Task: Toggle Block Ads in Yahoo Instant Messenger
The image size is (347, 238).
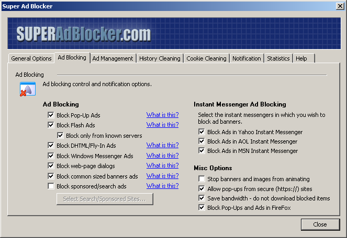Action: tap(202, 132)
